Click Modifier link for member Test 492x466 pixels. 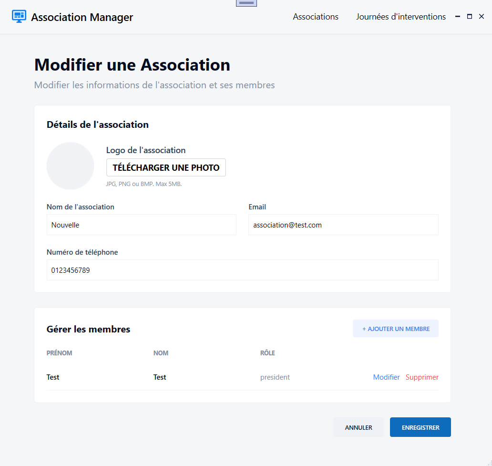pyautogui.click(x=386, y=377)
